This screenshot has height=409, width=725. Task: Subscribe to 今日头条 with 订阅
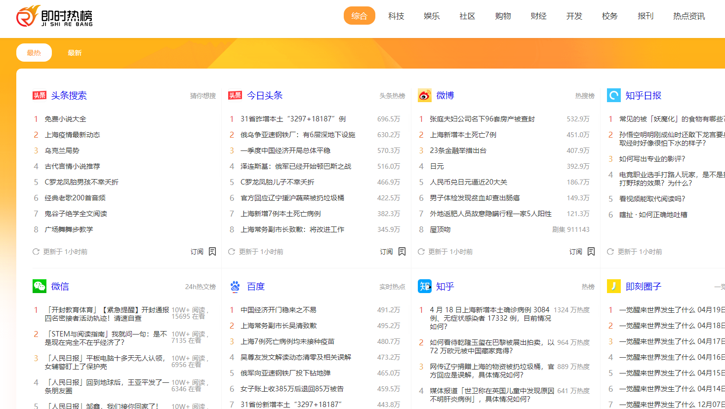coord(386,252)
